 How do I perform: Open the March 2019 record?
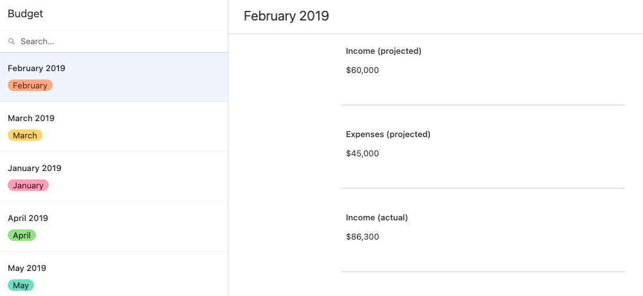pos(114,127)
